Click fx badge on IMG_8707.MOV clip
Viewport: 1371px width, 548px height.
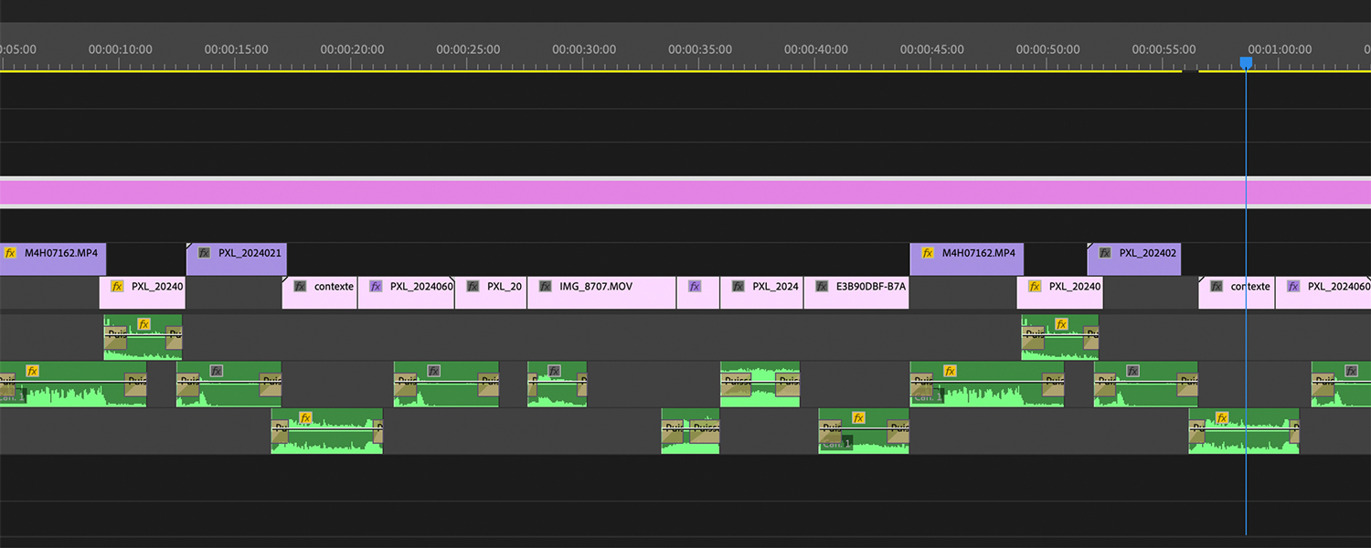tap(545, 287)
